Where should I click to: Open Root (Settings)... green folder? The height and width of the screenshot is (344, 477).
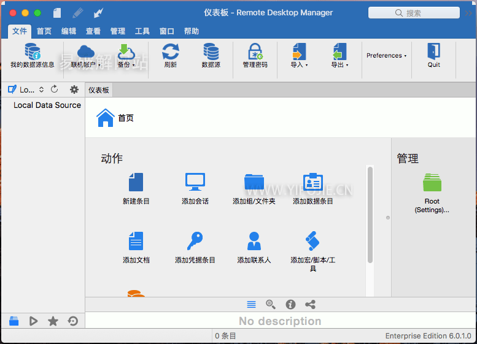pos(432,193)
